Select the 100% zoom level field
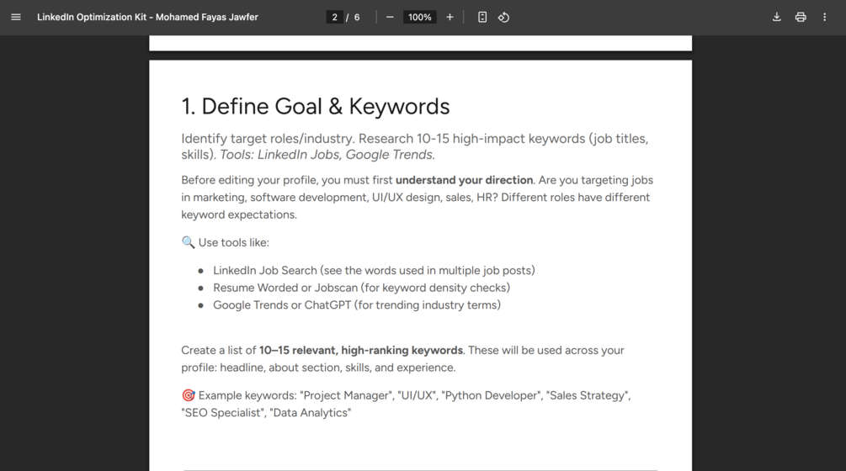The height and width of the screenshot is (471, 846). click(x=419, y=17)
